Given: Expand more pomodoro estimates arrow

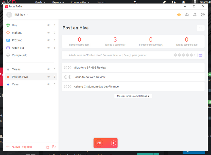Looking at the screenshot, I should pos(195,55).
